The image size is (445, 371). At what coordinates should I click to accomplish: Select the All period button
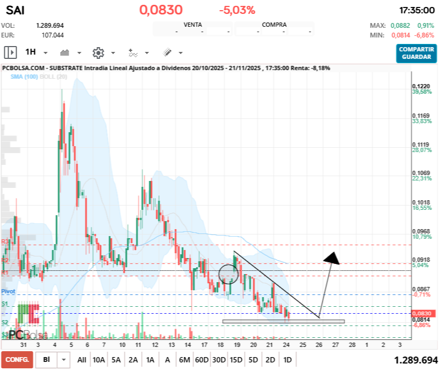coord(83,360)
